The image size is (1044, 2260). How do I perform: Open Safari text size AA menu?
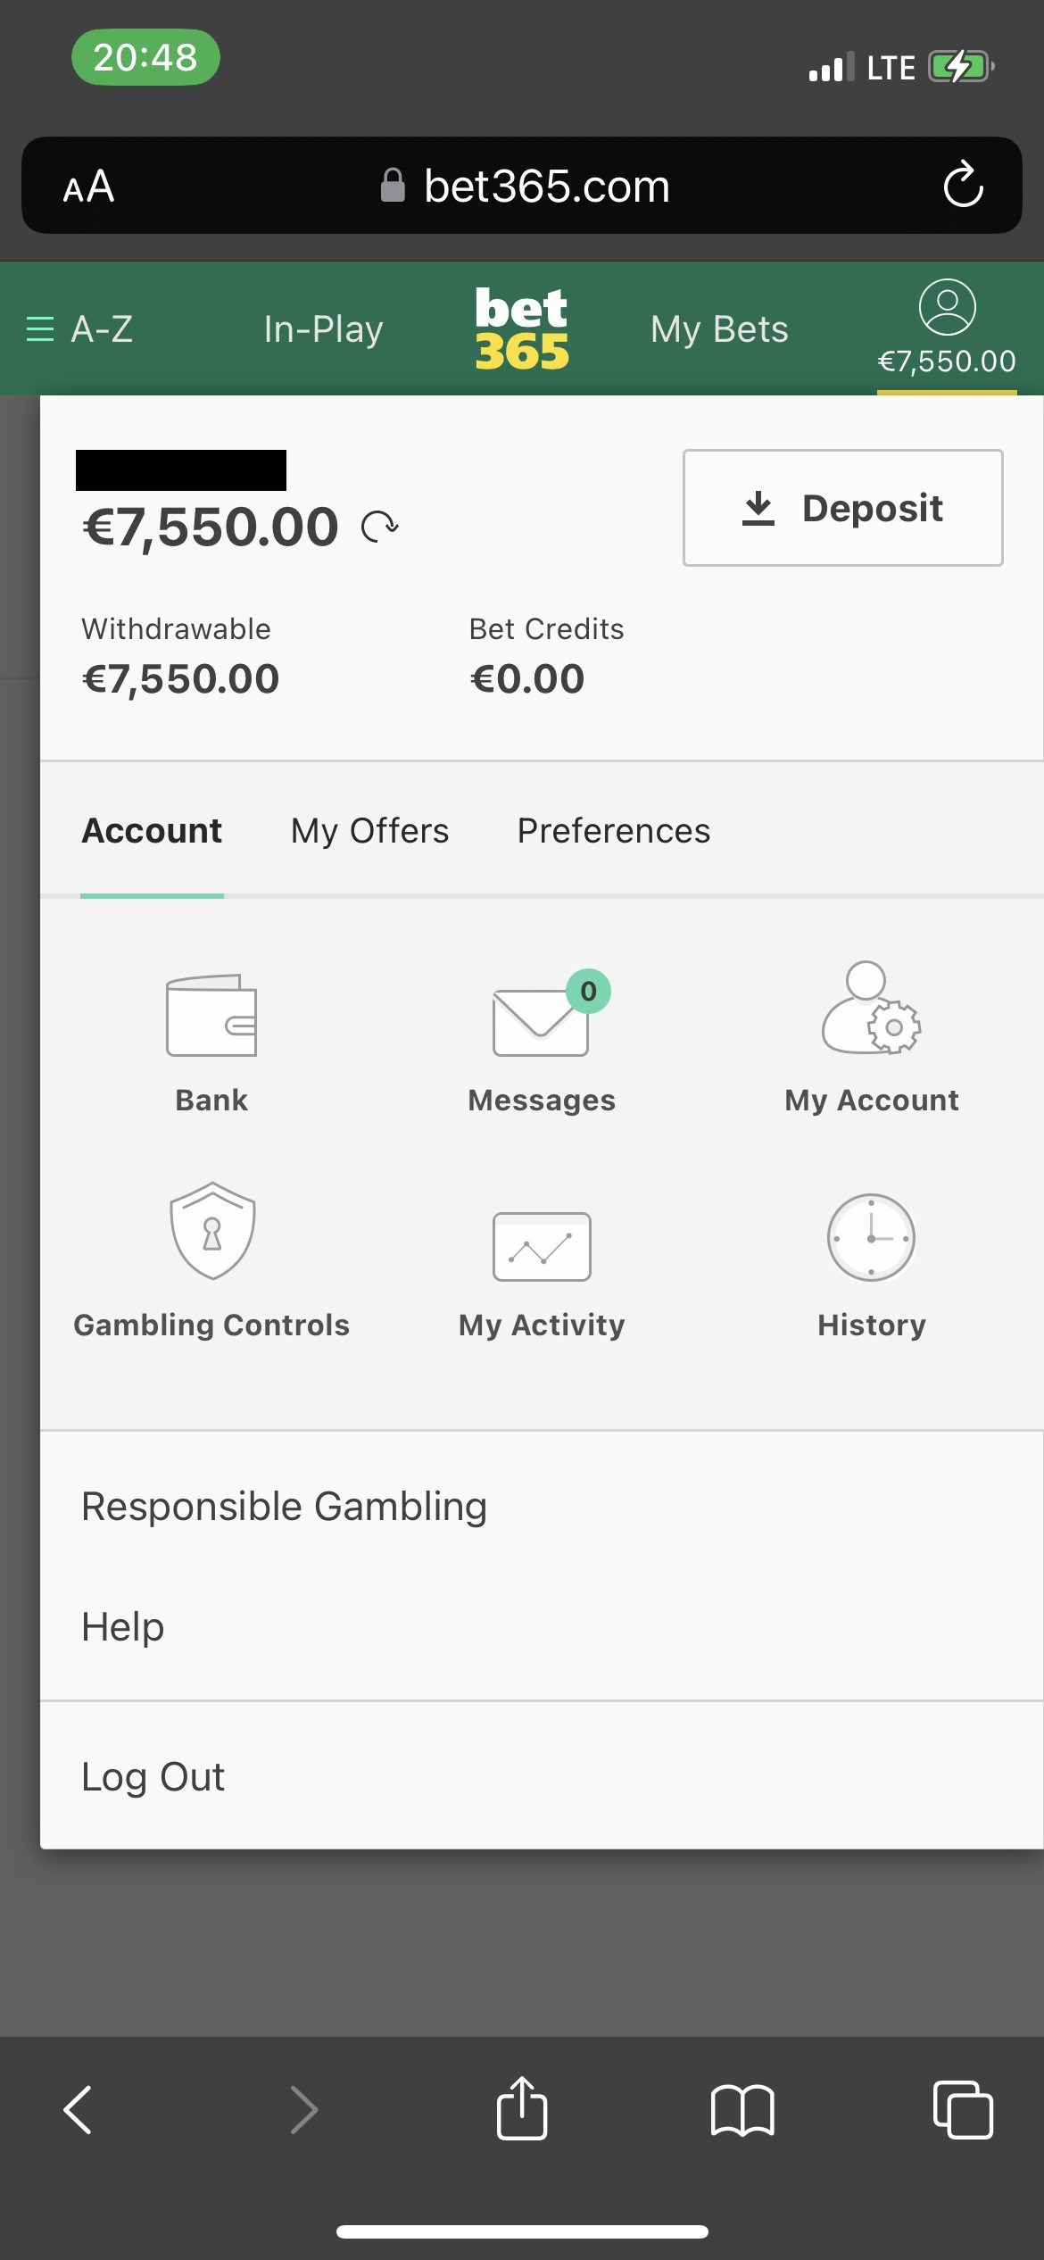point(88,187)
